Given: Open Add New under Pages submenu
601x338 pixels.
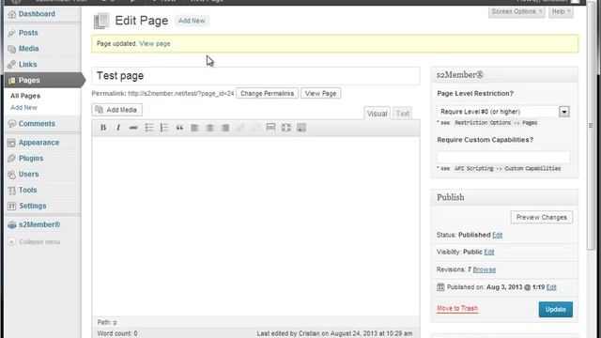Looking at the screenshot, I should point(23,108).
